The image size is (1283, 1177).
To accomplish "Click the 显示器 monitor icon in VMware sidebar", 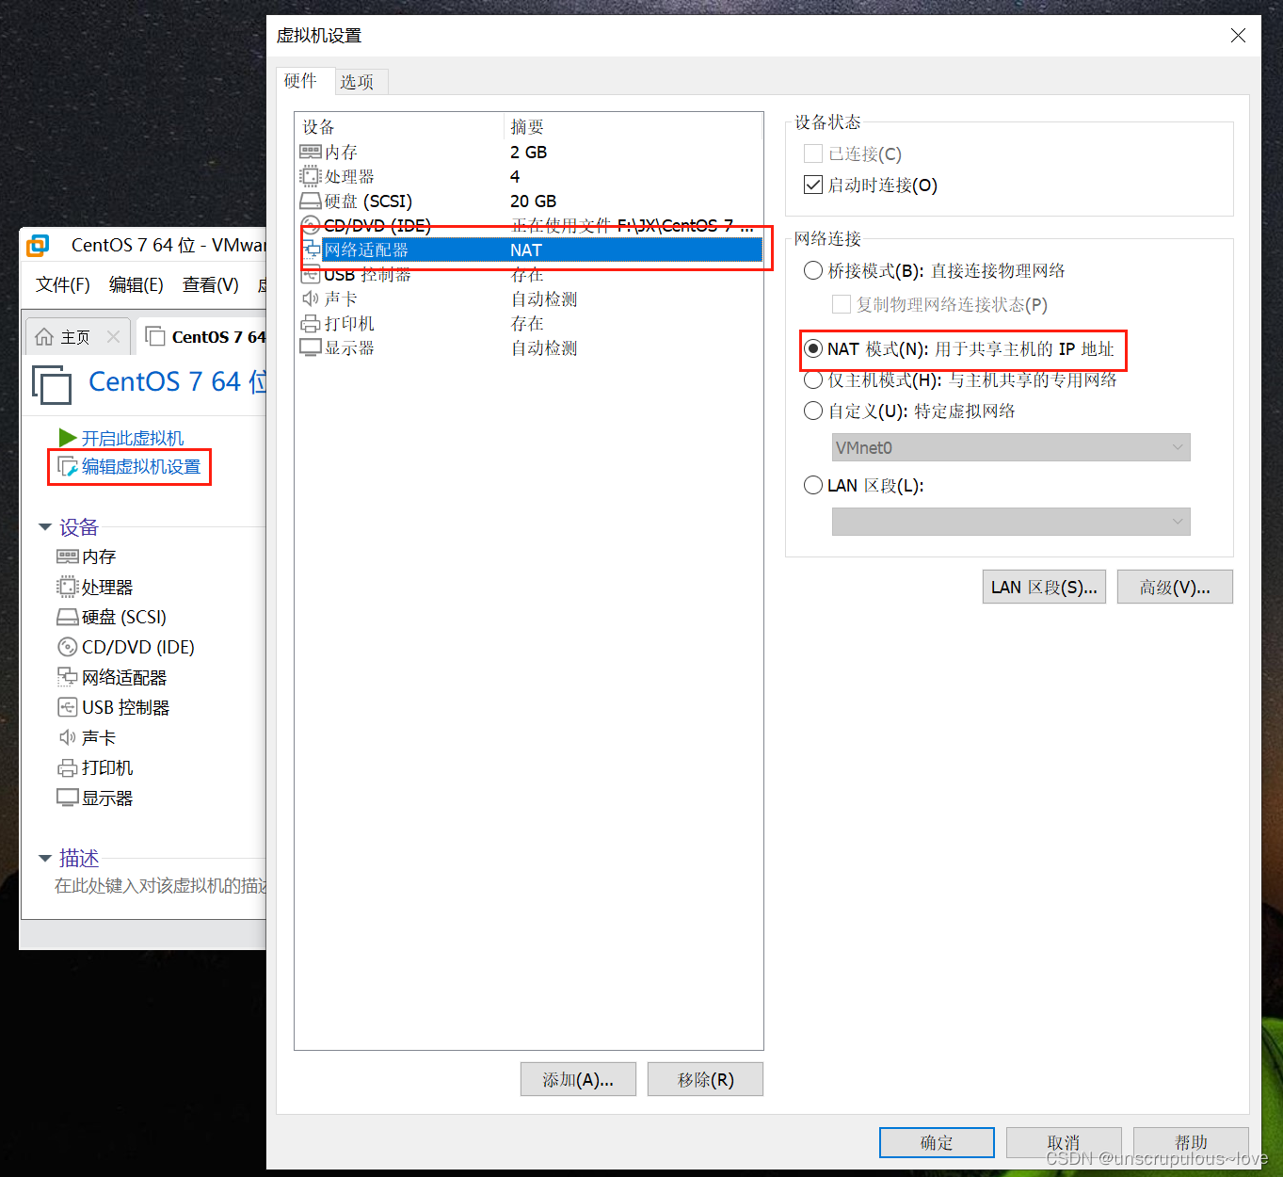I will pyautogui.click(x=67, y=798).
